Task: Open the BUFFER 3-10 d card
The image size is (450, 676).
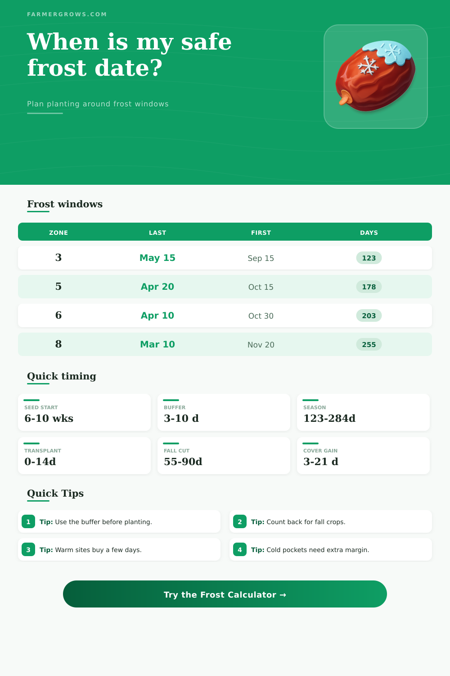Action: pos(224,412)
